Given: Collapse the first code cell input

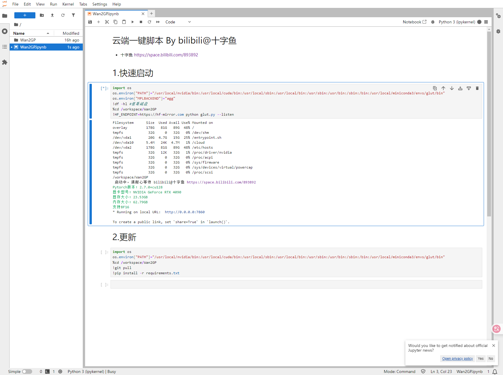Looking at the screenshot, I should tap(91, 101).
